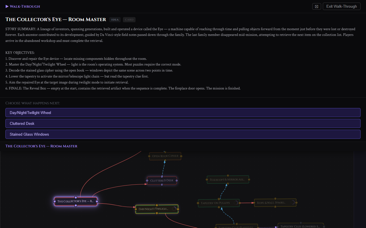
Task: Choose the Day/Night/Twilight Wheel option
Action: coord(183,113)
